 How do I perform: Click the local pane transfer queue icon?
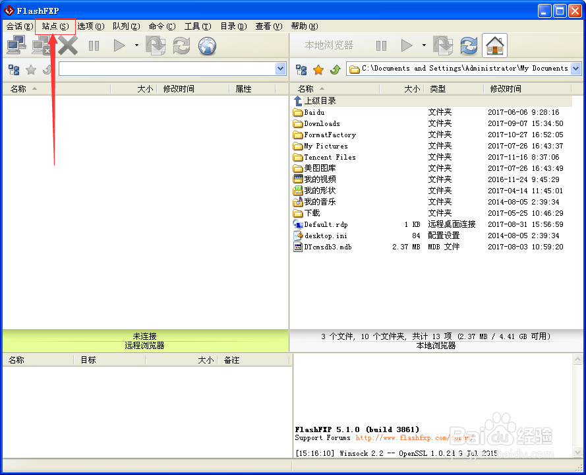pyautogui.click(x=443, y=46)
